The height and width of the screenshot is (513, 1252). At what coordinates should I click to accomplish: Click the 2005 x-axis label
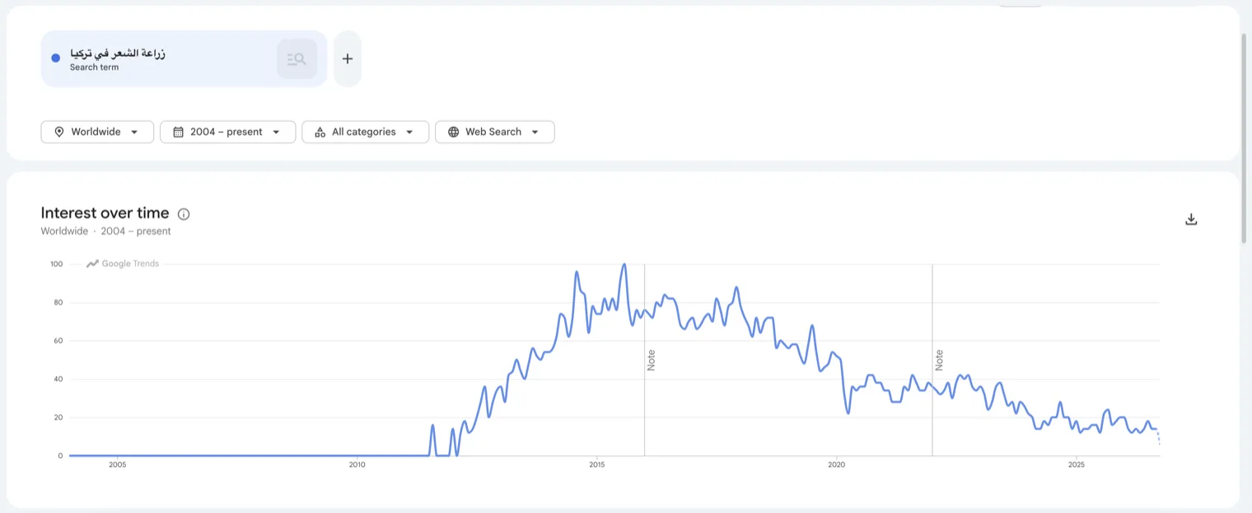(x=117, y=465)
